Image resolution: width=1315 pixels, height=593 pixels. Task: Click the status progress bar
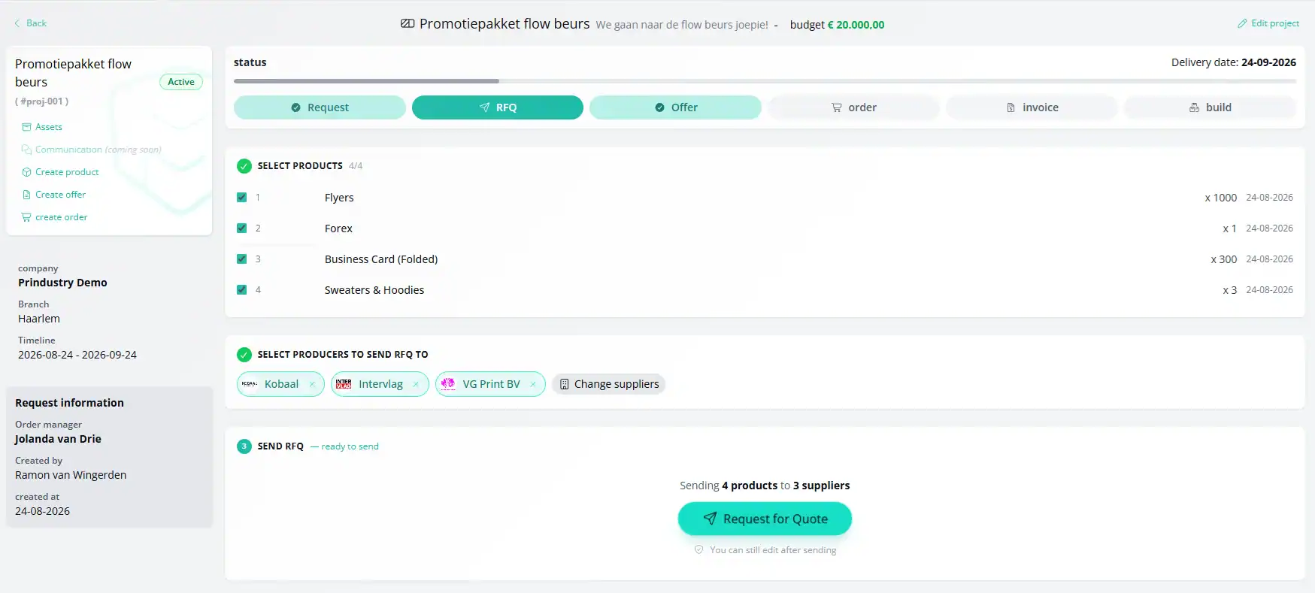765,81
